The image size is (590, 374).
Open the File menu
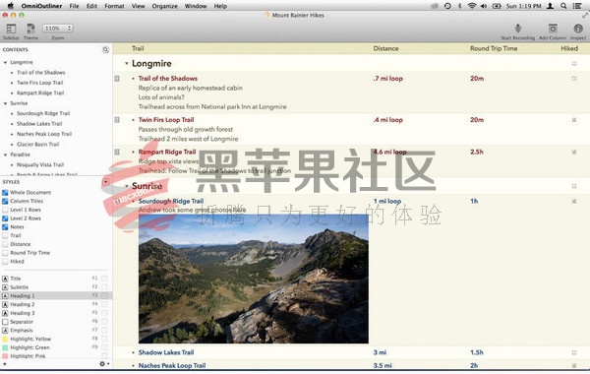pyautogui.click(x=74, y=6)
